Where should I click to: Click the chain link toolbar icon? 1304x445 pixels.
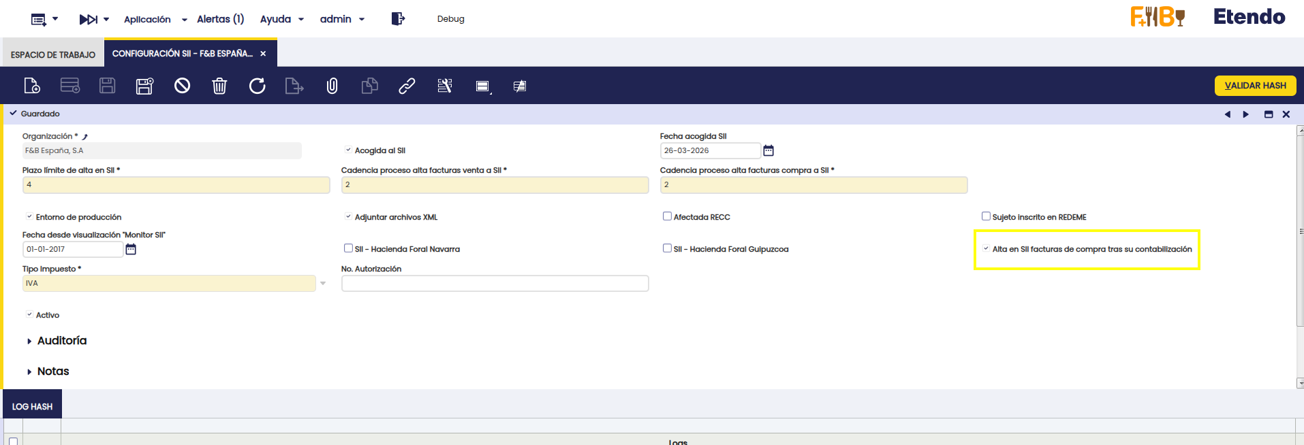(407, 86)
